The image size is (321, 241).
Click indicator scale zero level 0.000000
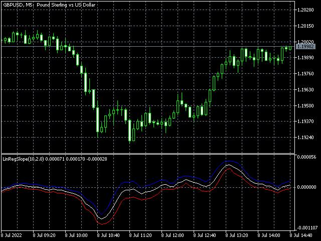click(x=306, y=187)
